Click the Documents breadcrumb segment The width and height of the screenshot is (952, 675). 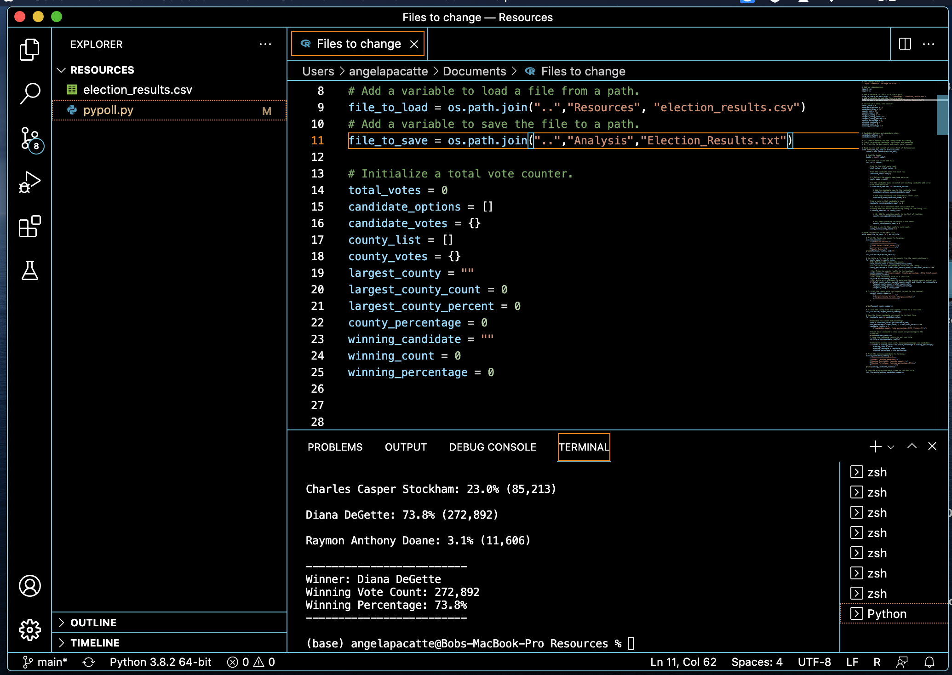point(474,71)
